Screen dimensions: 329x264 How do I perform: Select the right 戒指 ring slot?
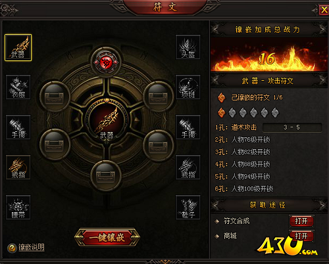(x=188, y=167)
